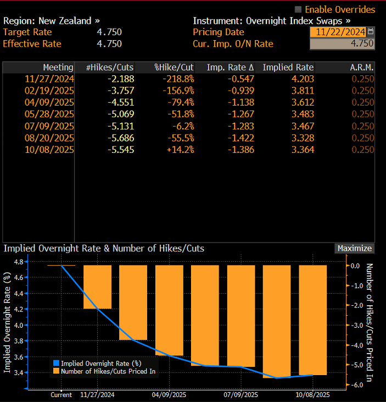Image resolution: width=386 pixels, height=402 pixels.
Task: Enable the Overrides checkbox
Action: click(298, 9)
